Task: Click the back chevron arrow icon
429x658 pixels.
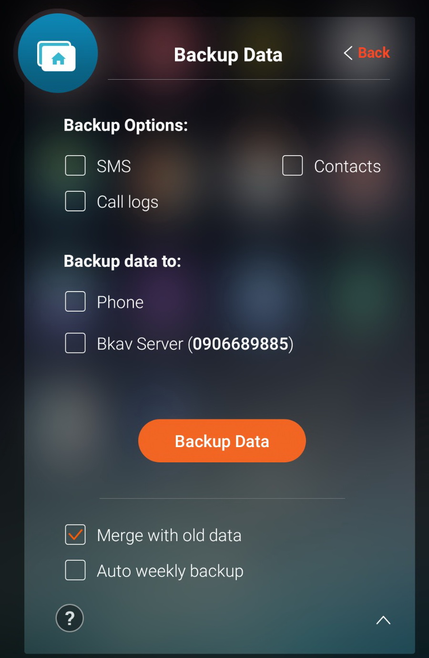Action: (348, 53)
